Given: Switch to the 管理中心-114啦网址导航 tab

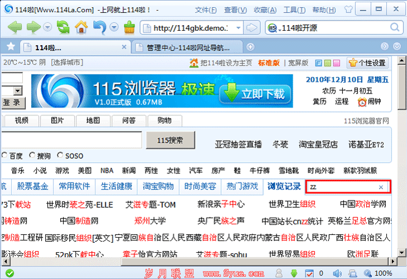Looking at the screenshot, I should [x=187, y=47].
